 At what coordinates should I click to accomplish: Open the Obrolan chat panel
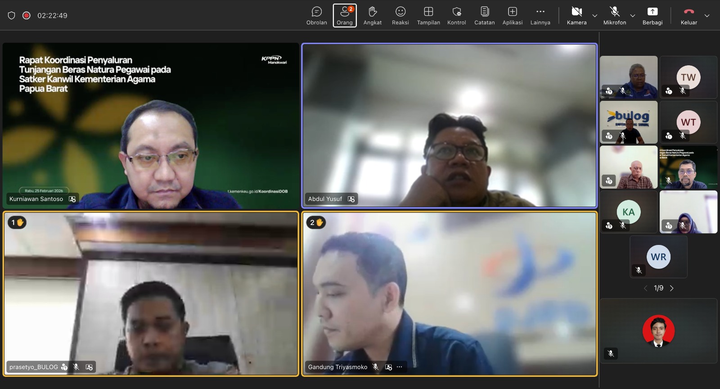[316, 15]
